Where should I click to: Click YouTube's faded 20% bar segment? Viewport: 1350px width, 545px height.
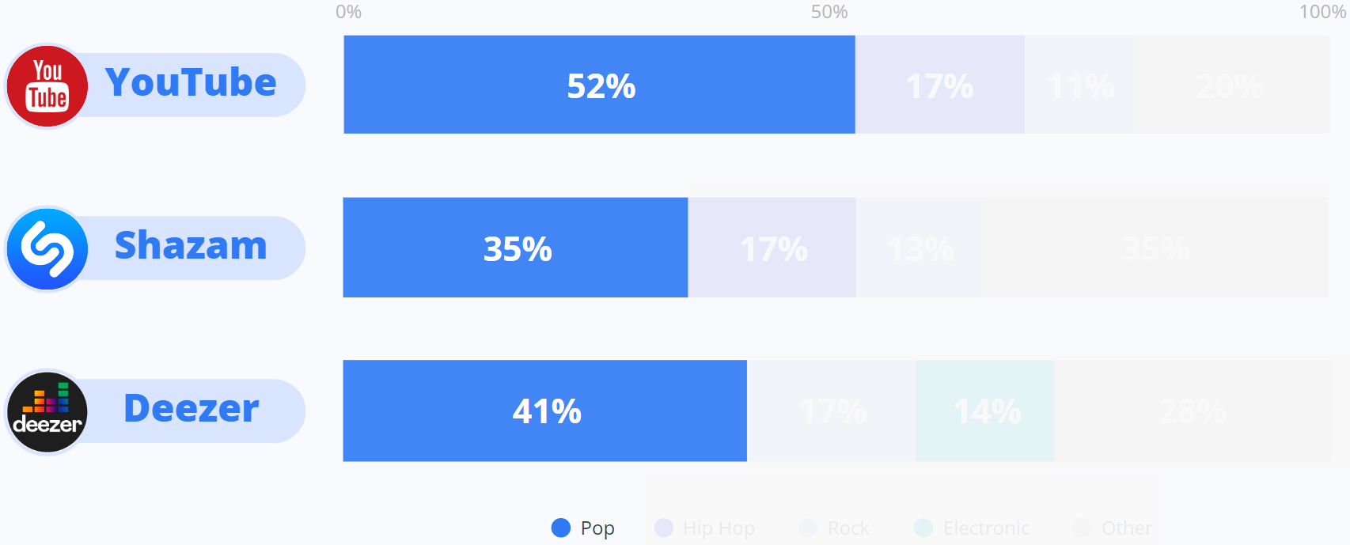click(1230, 85)
